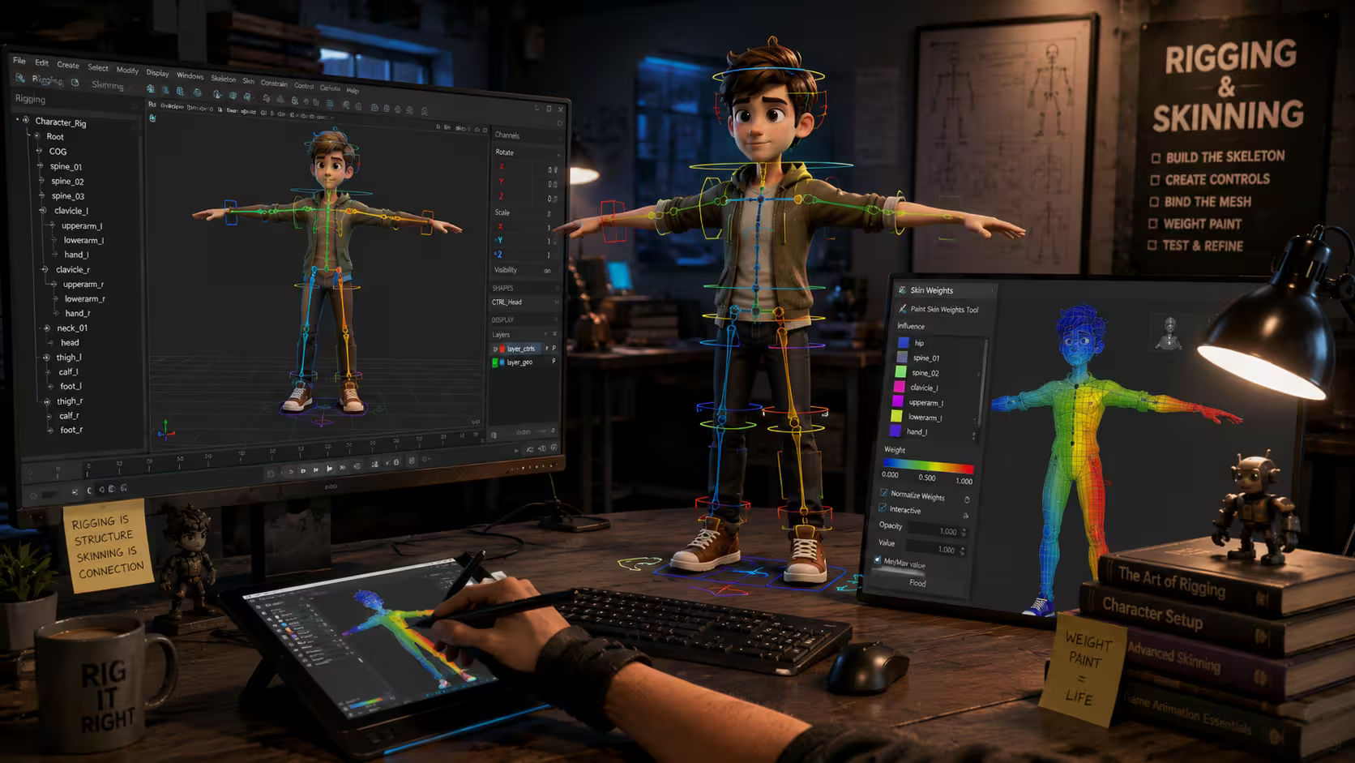Click the Flood button

pos(917,583)
